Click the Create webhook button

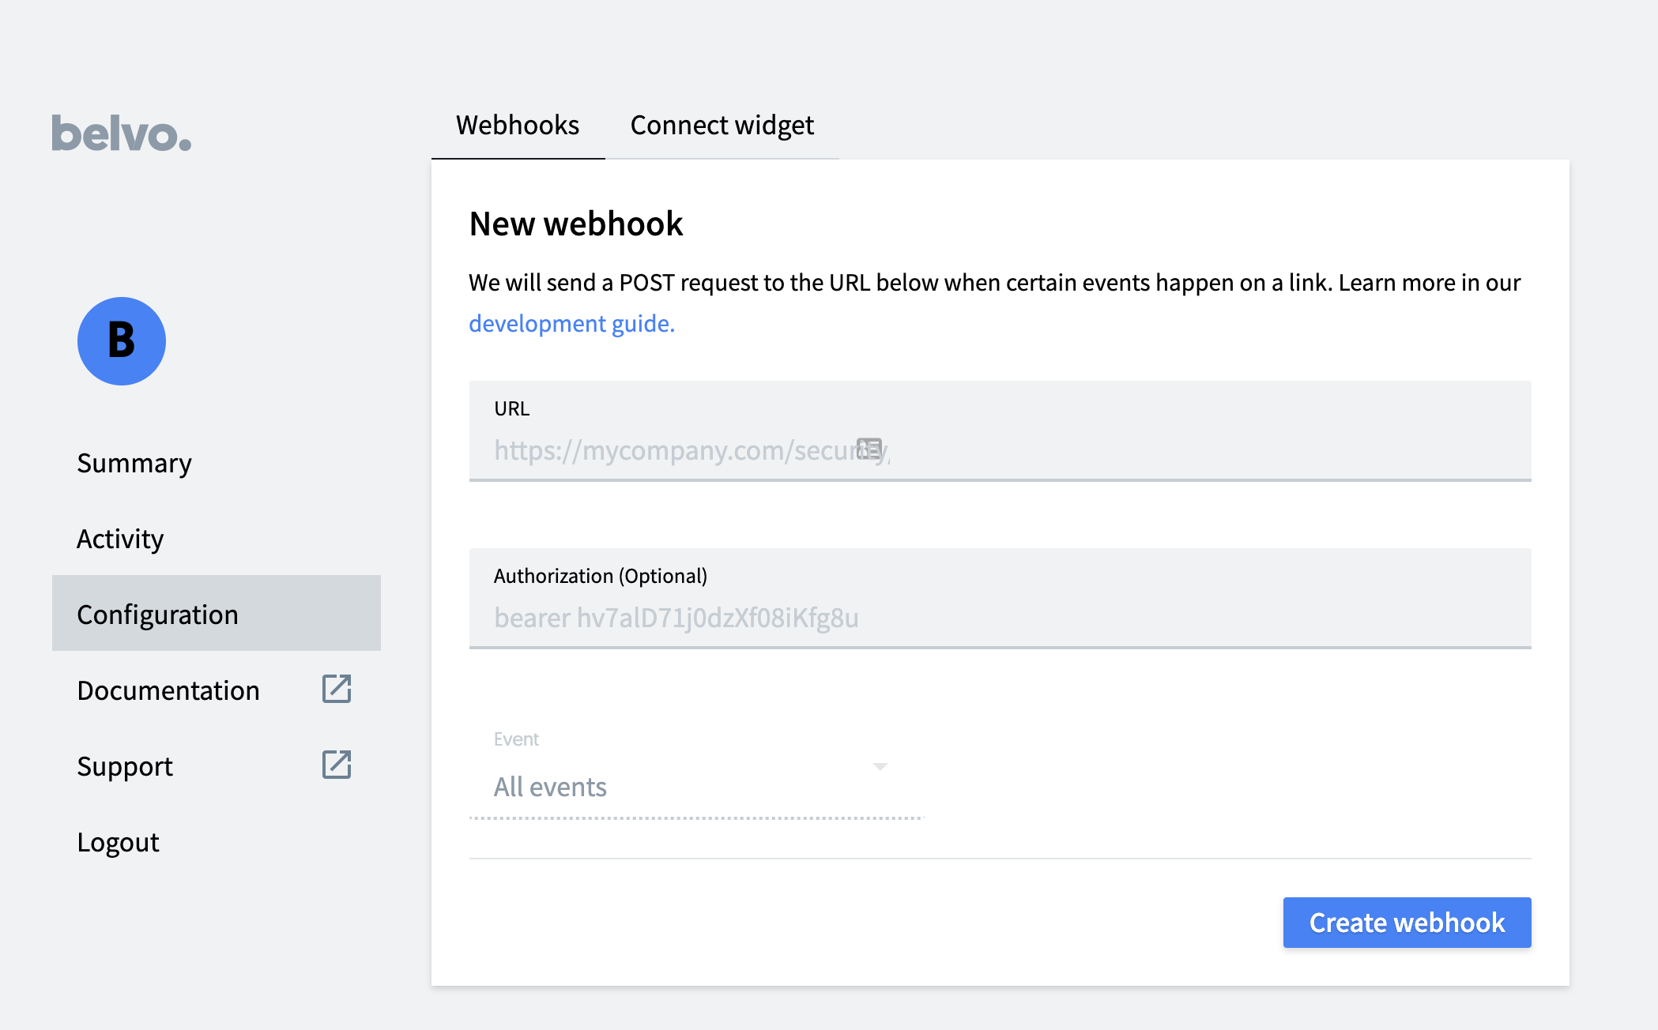(x=1407, y=921)
